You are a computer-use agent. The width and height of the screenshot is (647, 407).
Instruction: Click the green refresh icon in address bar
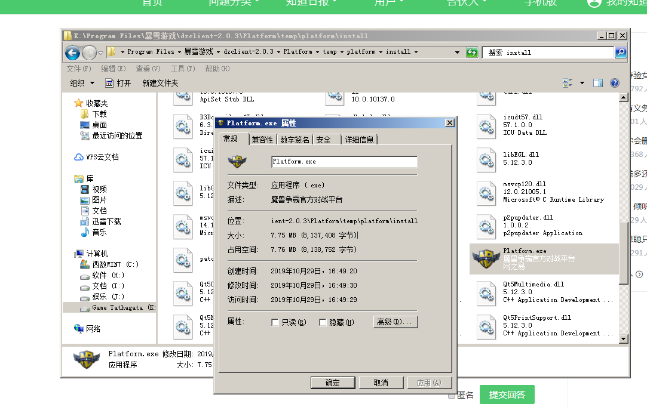tap(471, 52)
